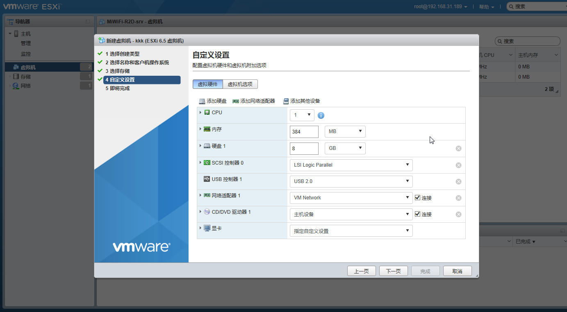Remove Hard disk 1 with its delete icon
The image size is (567, 312).
(x=458, y=148)
